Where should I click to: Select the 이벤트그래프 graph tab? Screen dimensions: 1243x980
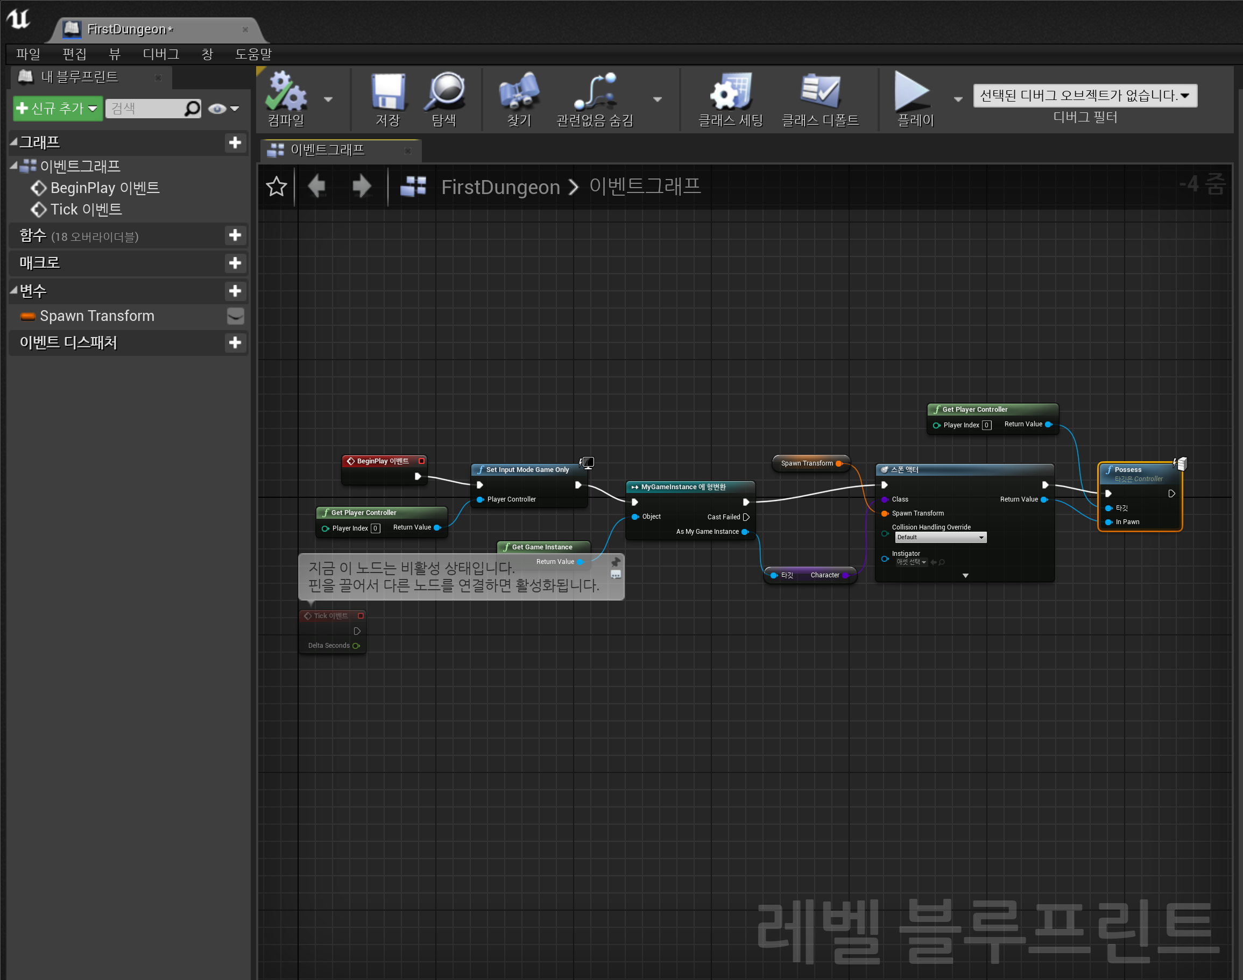(x=341, y=151)
